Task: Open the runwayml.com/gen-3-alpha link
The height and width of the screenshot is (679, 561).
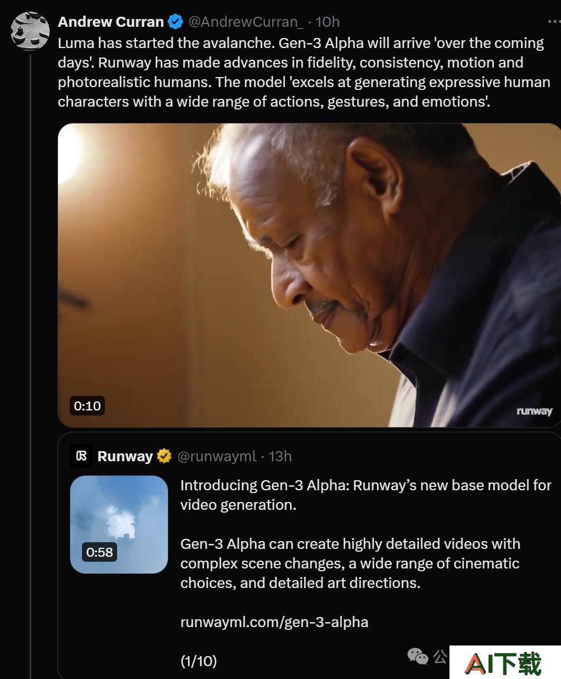Action: pos(274,622)
